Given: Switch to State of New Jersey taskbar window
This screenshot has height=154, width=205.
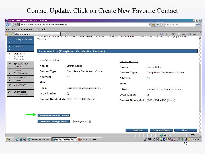Looking at the screenshot, I should tap(39, 139).
